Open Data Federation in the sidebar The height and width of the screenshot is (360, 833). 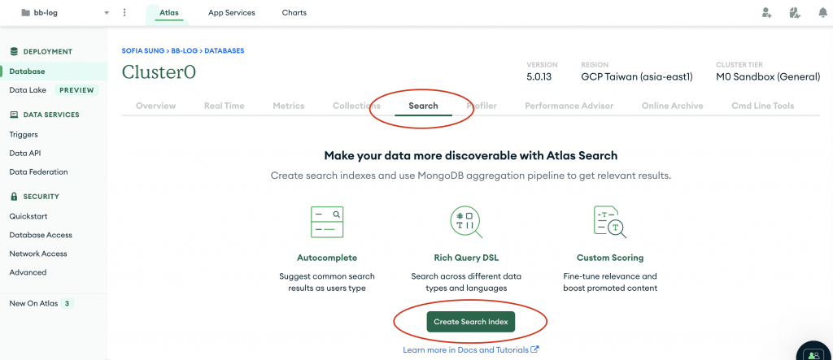38,172
